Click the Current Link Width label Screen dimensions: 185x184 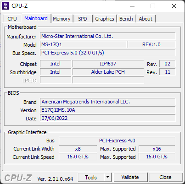(x=34, y=149)
